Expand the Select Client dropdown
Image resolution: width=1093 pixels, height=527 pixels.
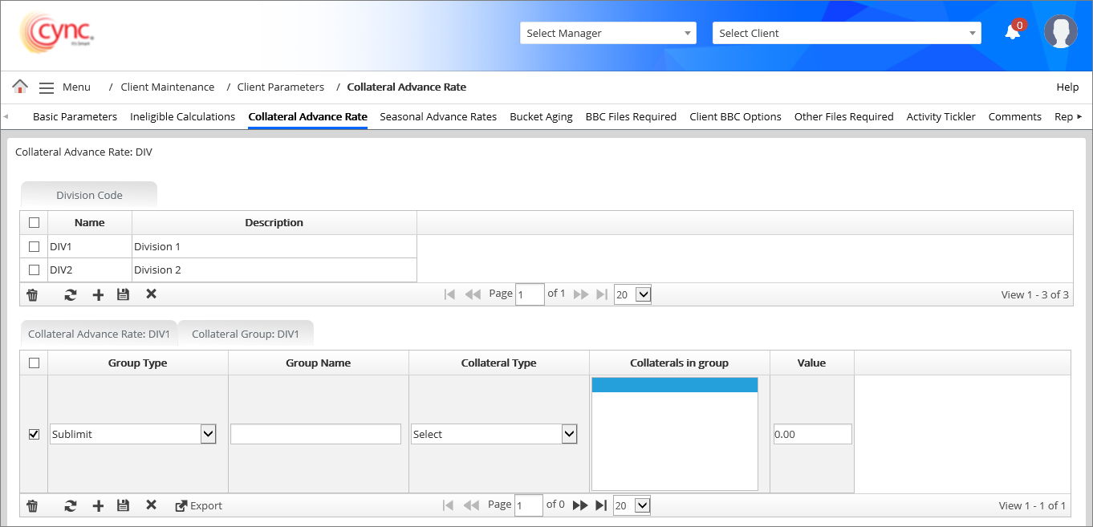tap(846, 33)
